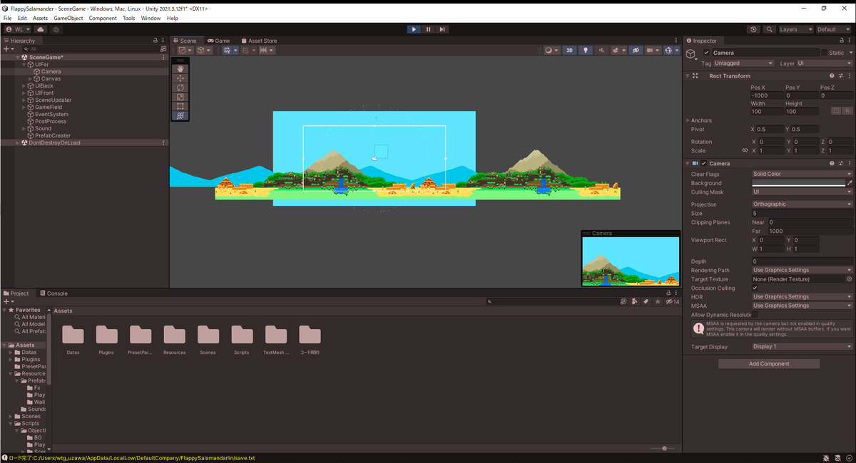The width and height of the screenshot is (856, 463).
Task: Click the Pause button
Action: 428,29
